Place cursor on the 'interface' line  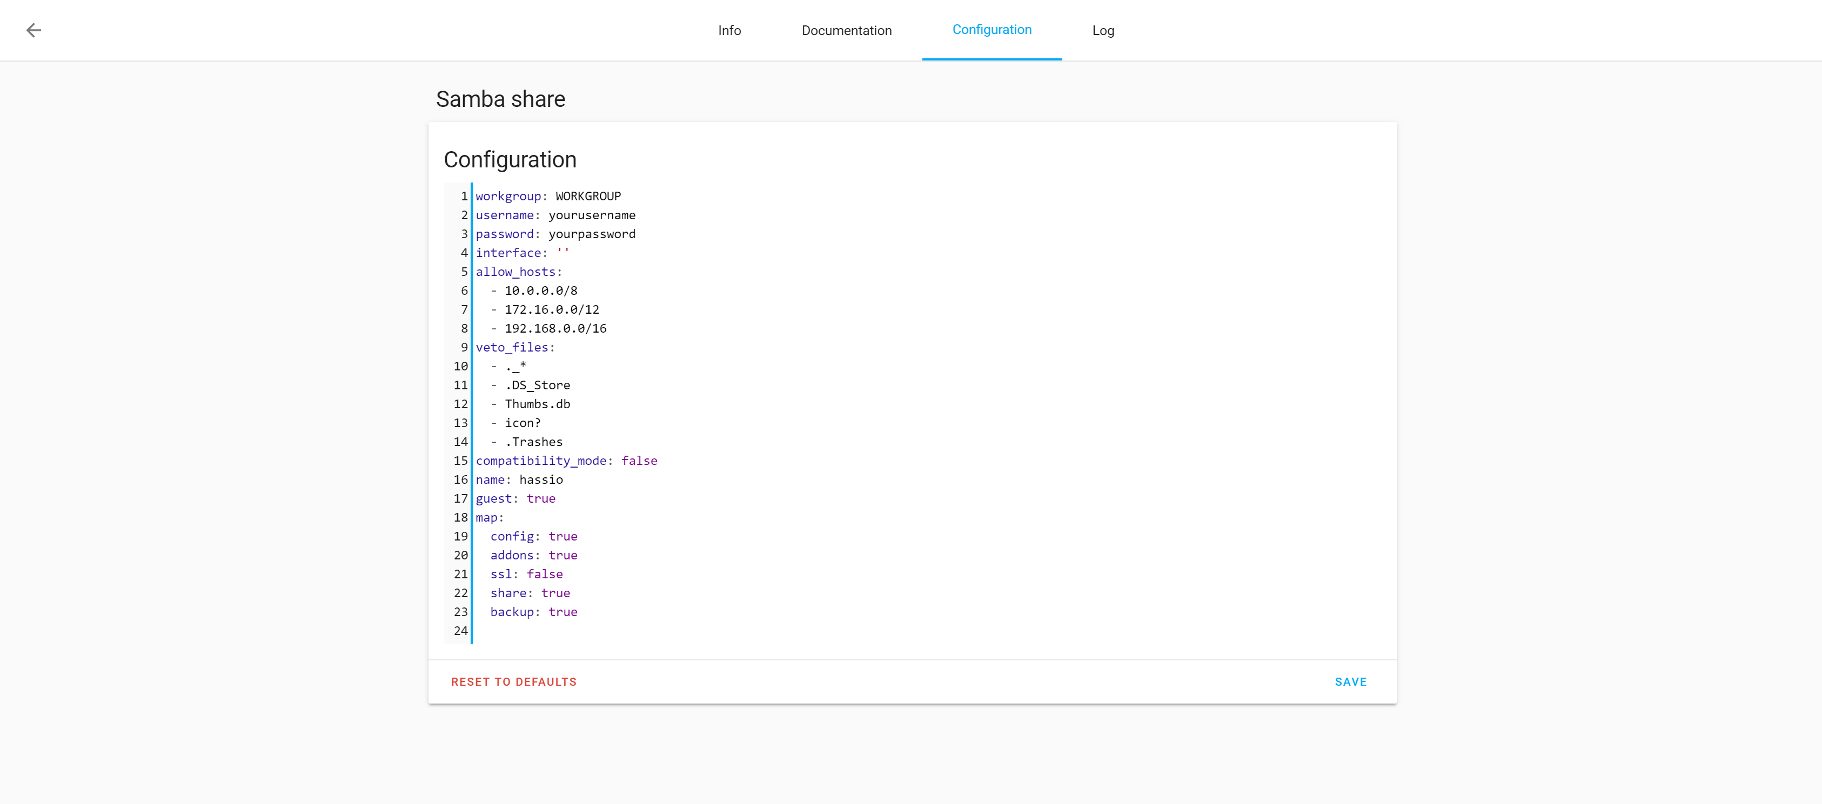point(522,253)
